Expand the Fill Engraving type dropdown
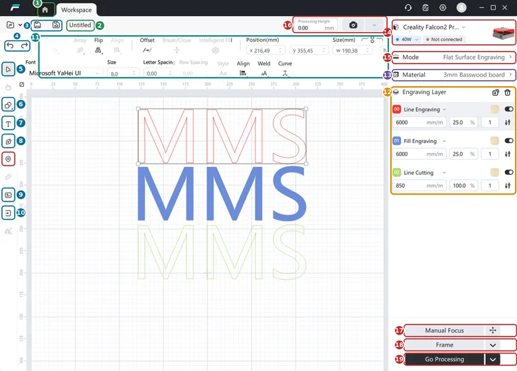517x371 pixels. 444,141
